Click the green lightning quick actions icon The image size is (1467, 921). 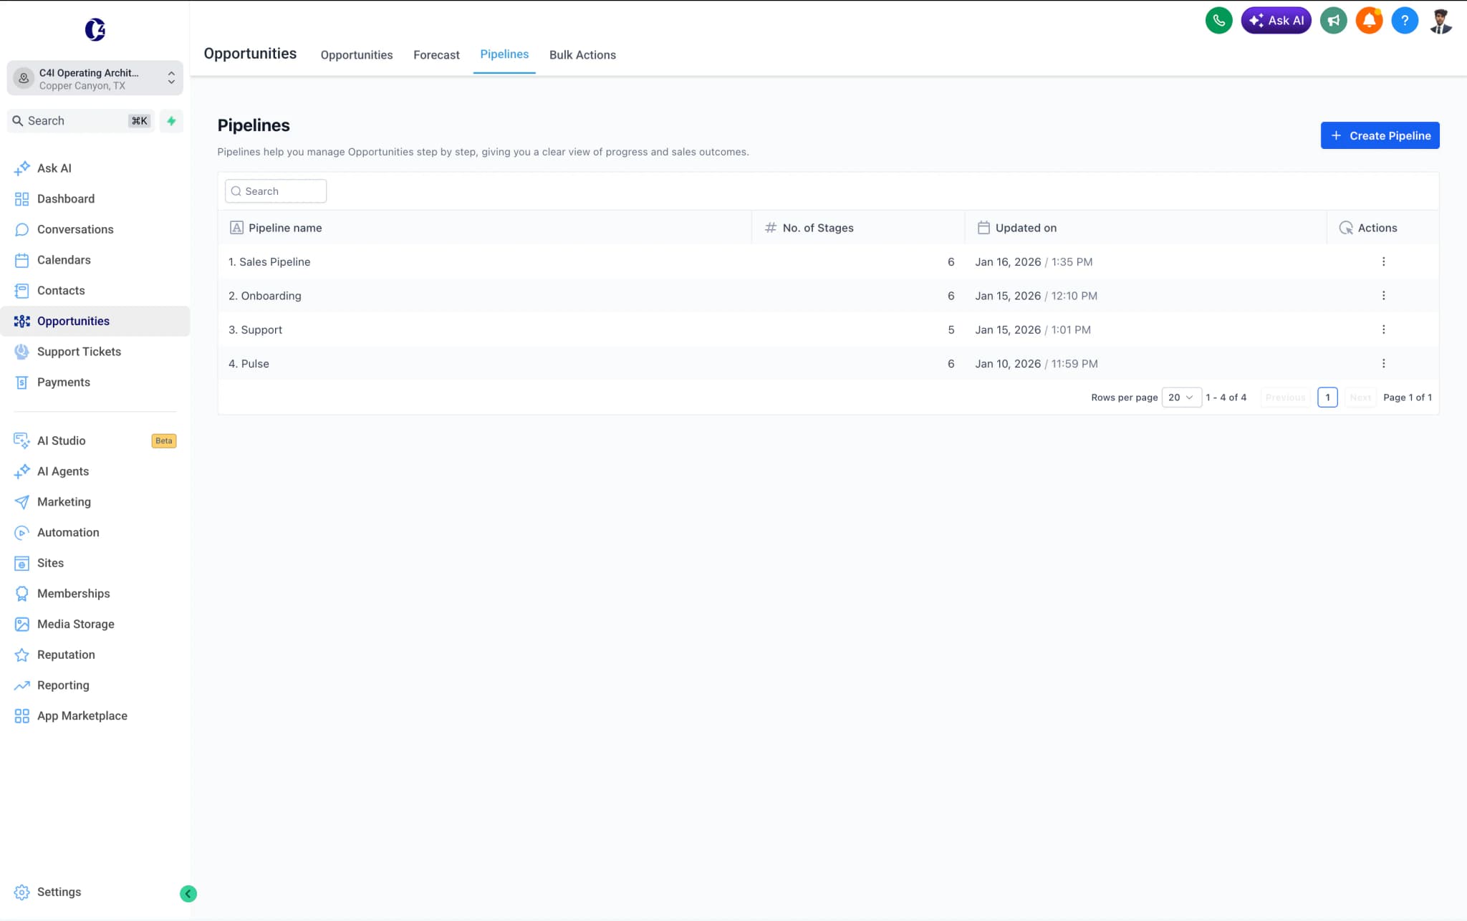(171, 121)
